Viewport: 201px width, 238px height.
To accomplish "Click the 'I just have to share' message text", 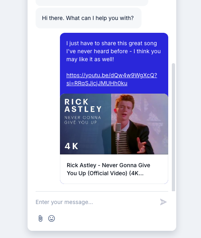I will 111,44.
